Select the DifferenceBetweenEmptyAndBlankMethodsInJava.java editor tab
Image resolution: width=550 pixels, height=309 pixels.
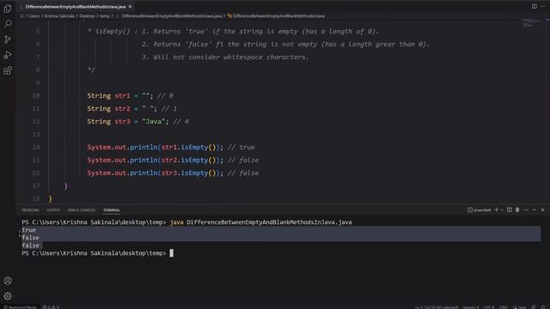76,7
